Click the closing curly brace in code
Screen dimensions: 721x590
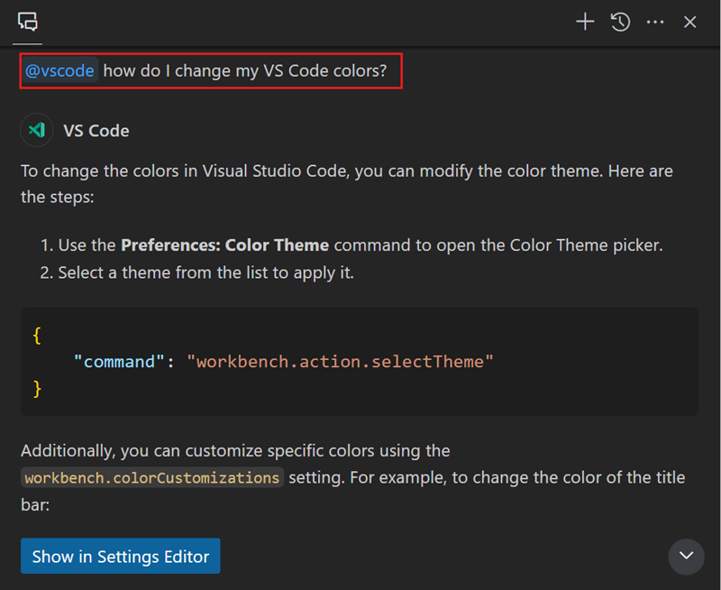37,389
